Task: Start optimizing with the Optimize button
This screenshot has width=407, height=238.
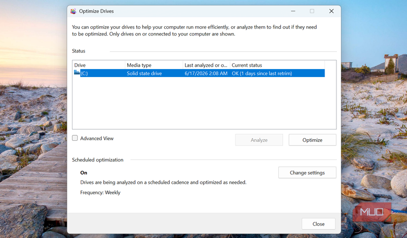Action: pos(312,140)
